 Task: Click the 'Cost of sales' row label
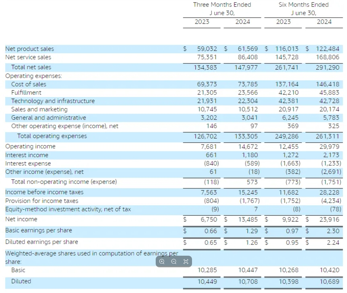click(x=29, y=84)
